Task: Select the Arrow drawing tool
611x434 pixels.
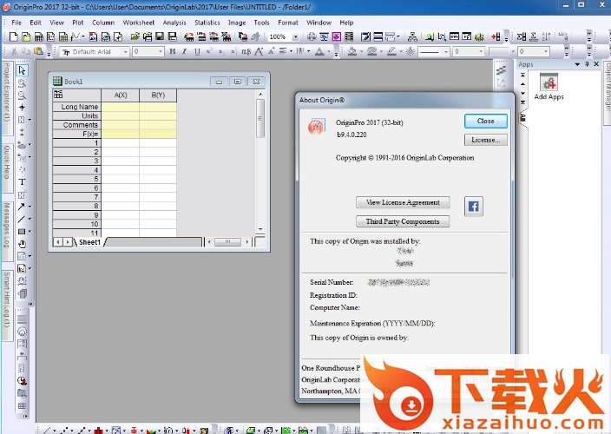Action: (x=22, y=207)
